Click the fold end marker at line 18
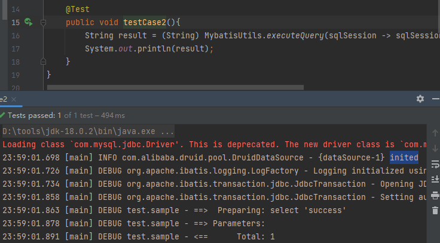 point(43,62)
